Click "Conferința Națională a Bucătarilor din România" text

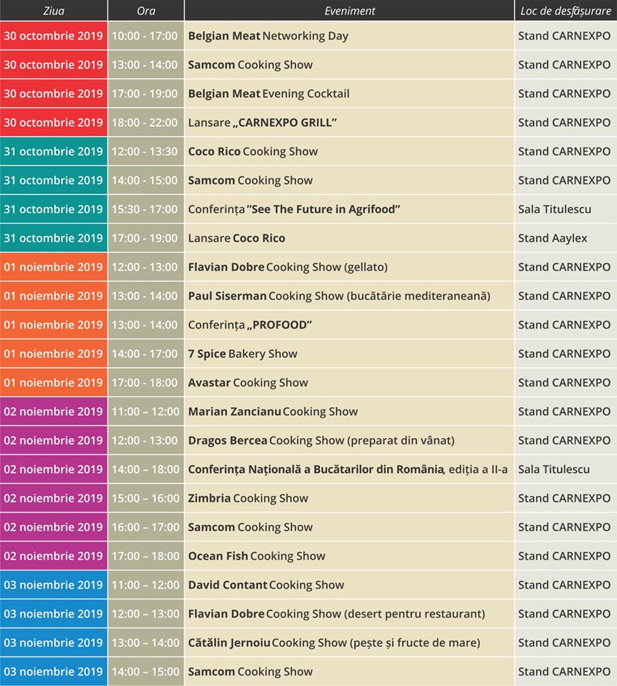click(316, 469)
